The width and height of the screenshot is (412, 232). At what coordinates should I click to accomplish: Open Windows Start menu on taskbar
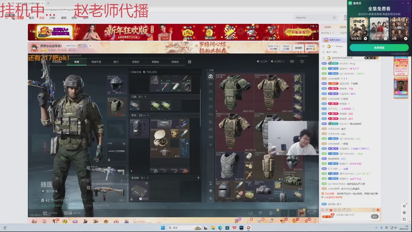point(163,227)
